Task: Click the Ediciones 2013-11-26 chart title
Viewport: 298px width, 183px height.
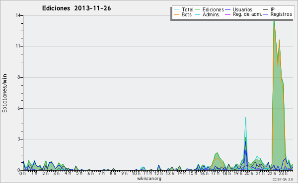Action: (76, 8)
